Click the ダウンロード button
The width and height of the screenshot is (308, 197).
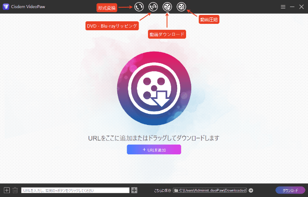point(290,190)
